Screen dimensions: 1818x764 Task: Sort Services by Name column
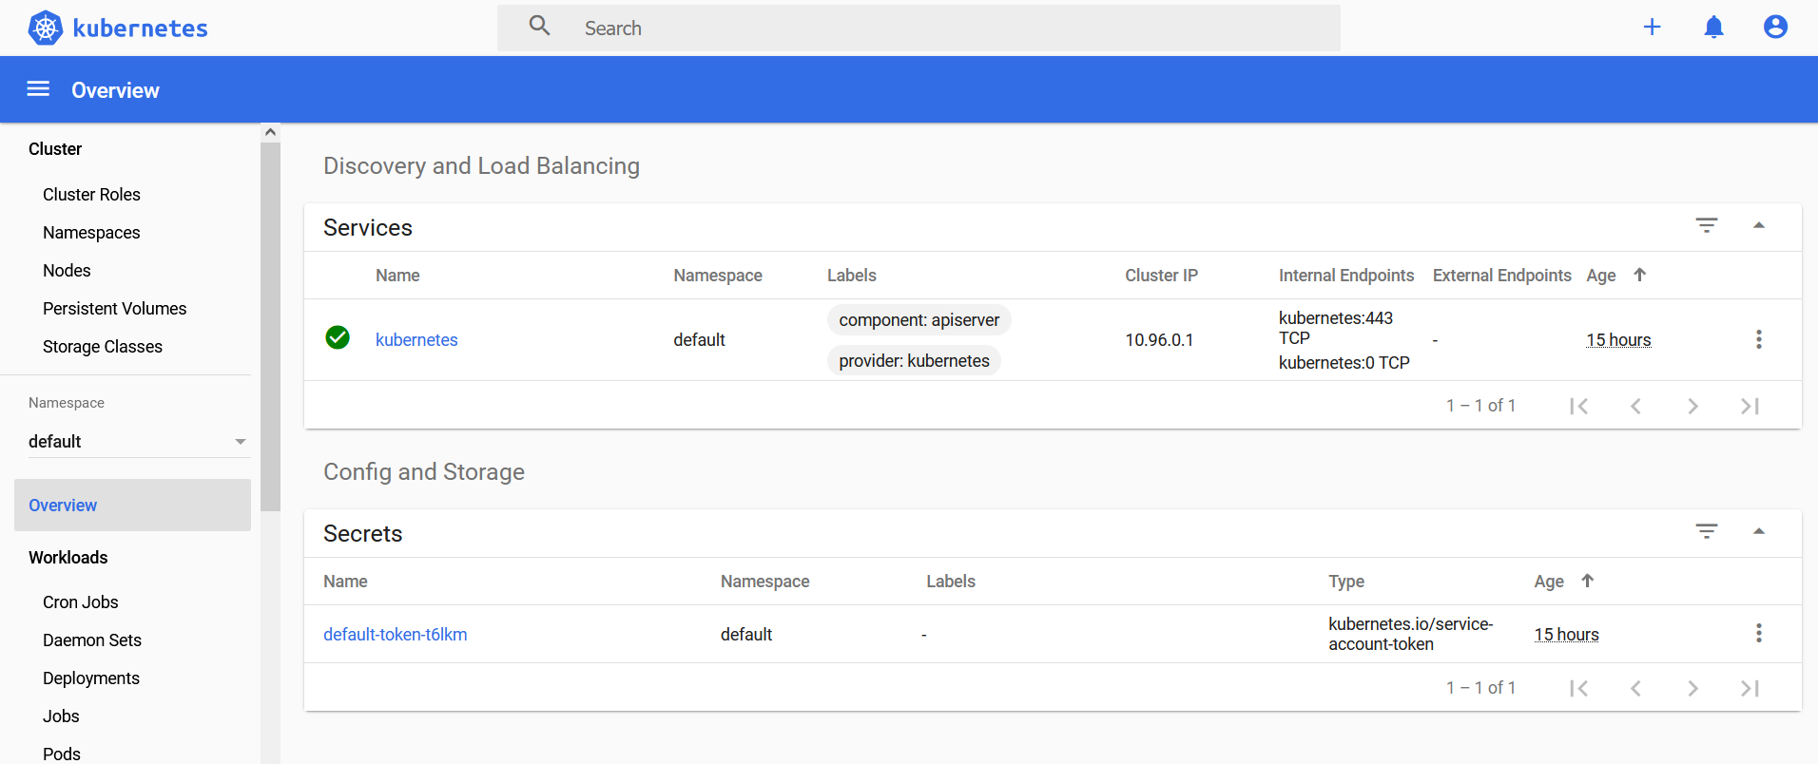pos(397,276)
